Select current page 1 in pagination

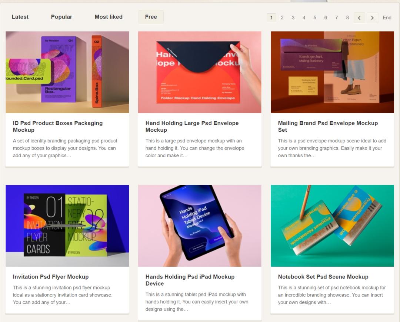coord(271,18)
